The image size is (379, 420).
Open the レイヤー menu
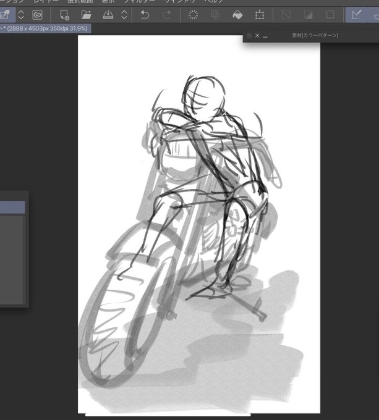(x=46, y=1)
